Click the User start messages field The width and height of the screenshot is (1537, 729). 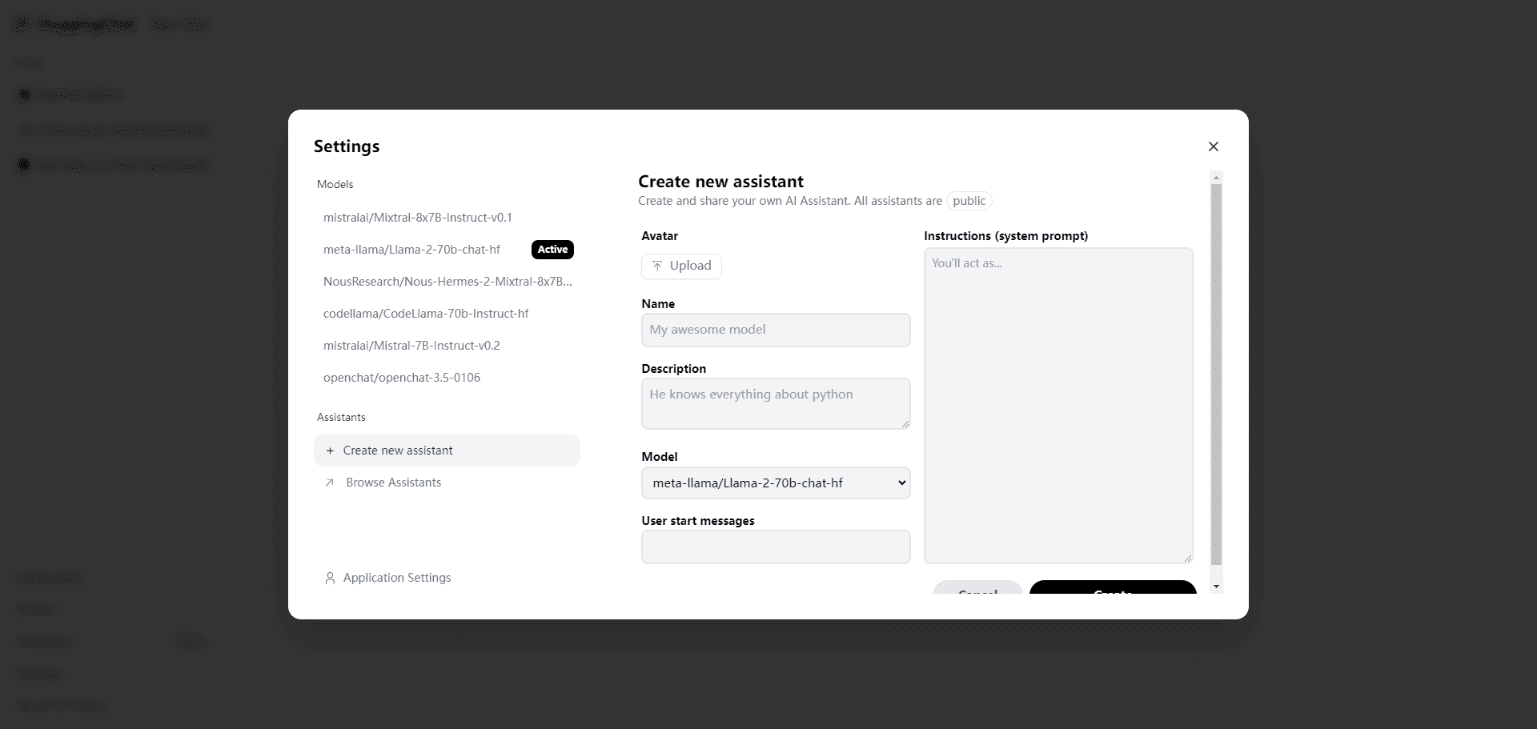coord(776,547)
